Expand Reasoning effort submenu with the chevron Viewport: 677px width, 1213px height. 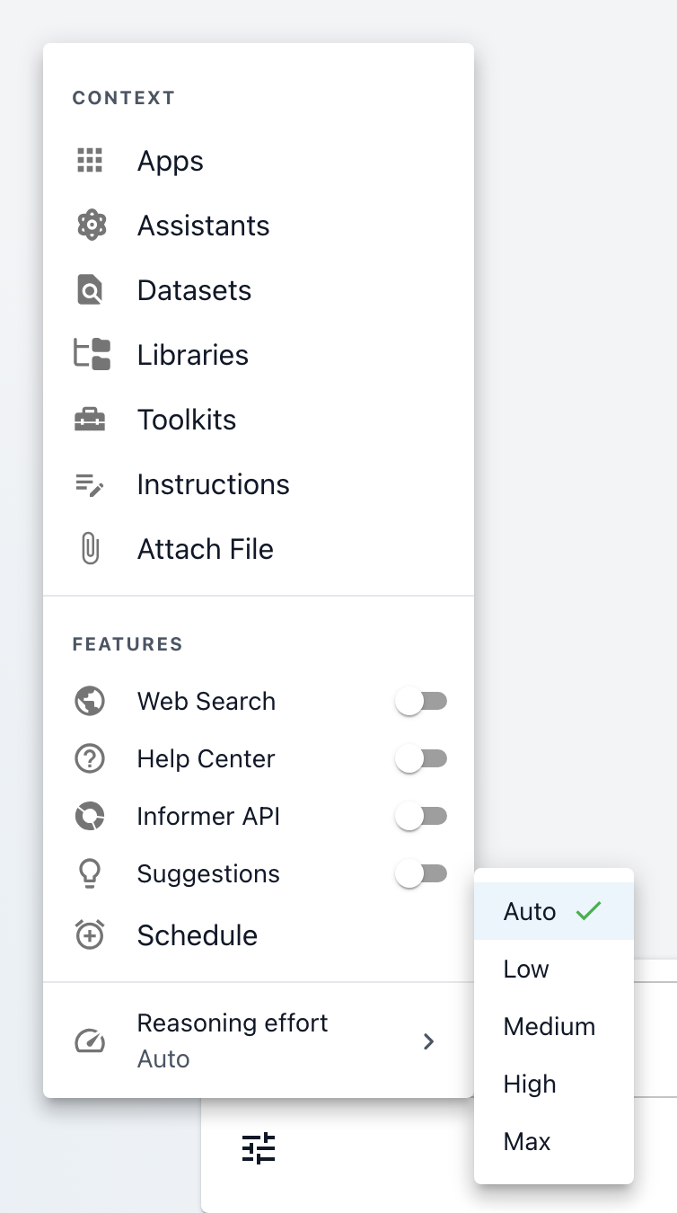428,1041
